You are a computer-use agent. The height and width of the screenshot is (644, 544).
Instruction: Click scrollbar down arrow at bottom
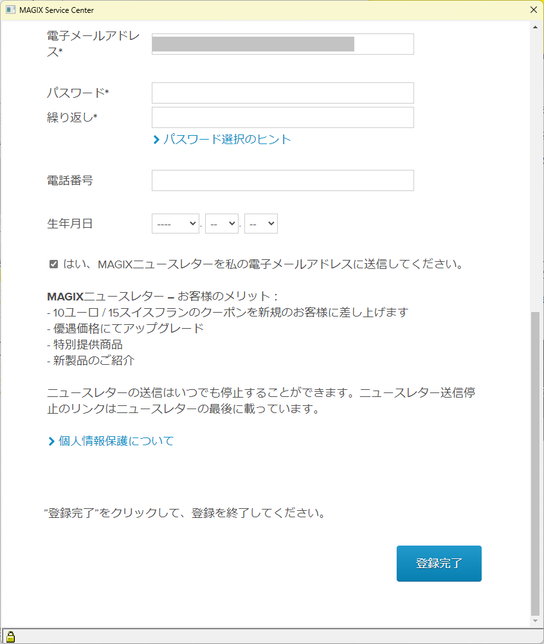(535, 621)
